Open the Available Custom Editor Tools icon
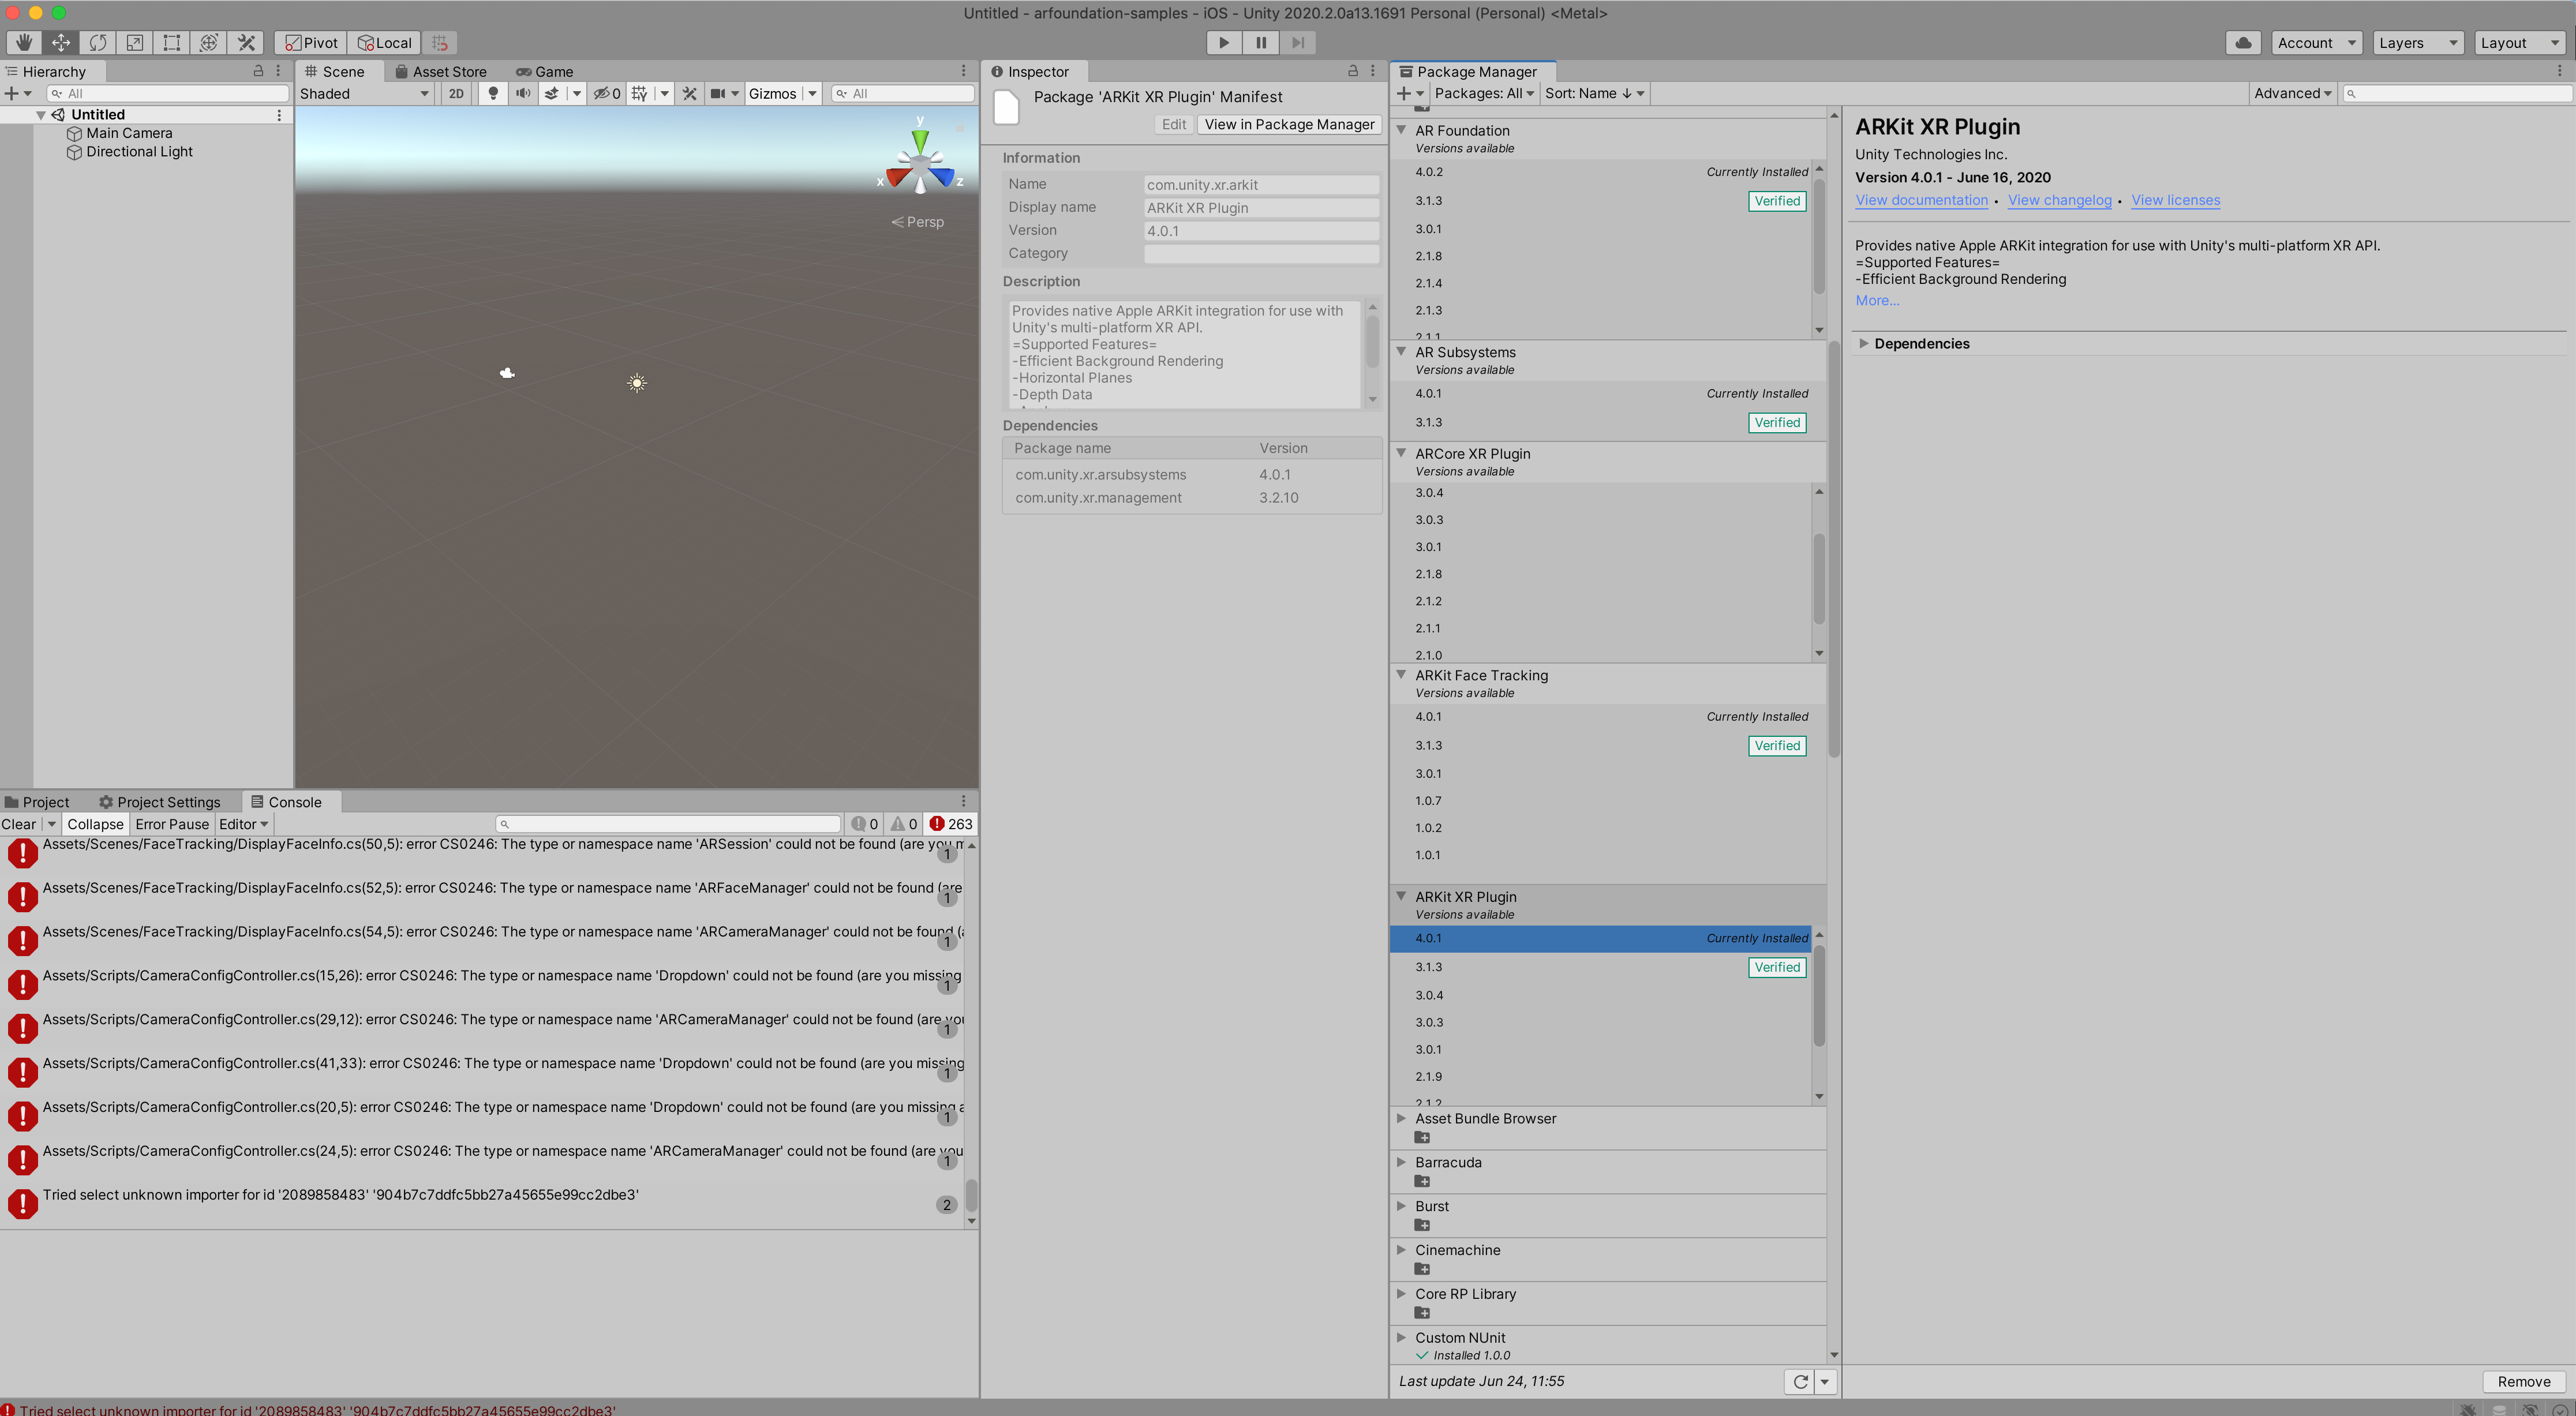This screenshot has height=1416, width=2576. [x=246, y=42]
